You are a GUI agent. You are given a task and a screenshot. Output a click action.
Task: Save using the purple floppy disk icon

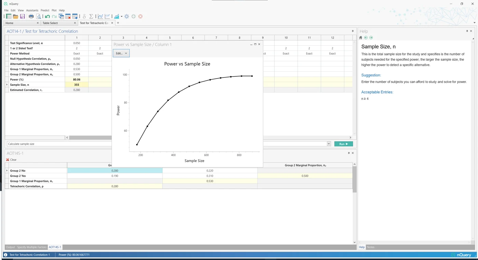(23, 16)
